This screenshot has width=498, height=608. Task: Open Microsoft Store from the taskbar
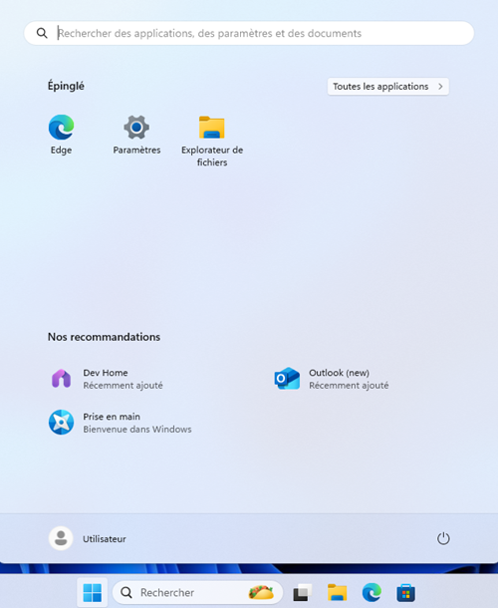(x=405, y=592)
